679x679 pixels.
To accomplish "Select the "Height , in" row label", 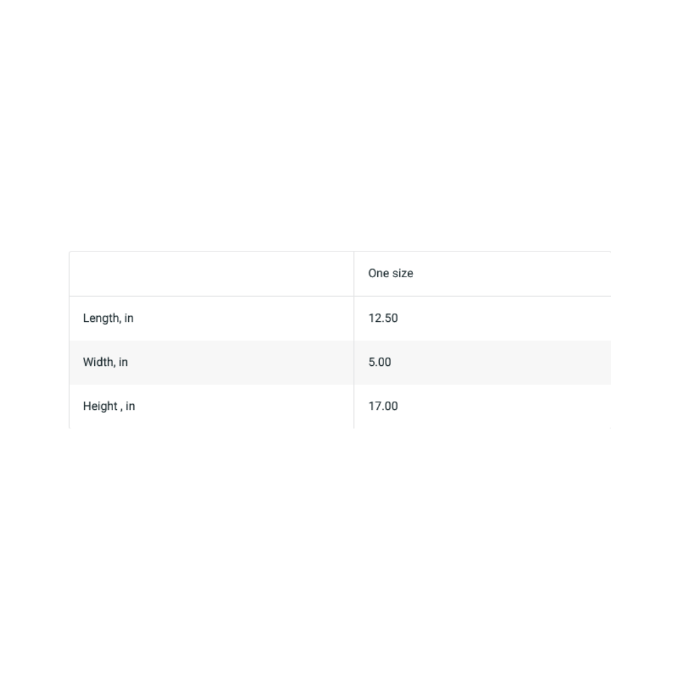I will (109, 406).
